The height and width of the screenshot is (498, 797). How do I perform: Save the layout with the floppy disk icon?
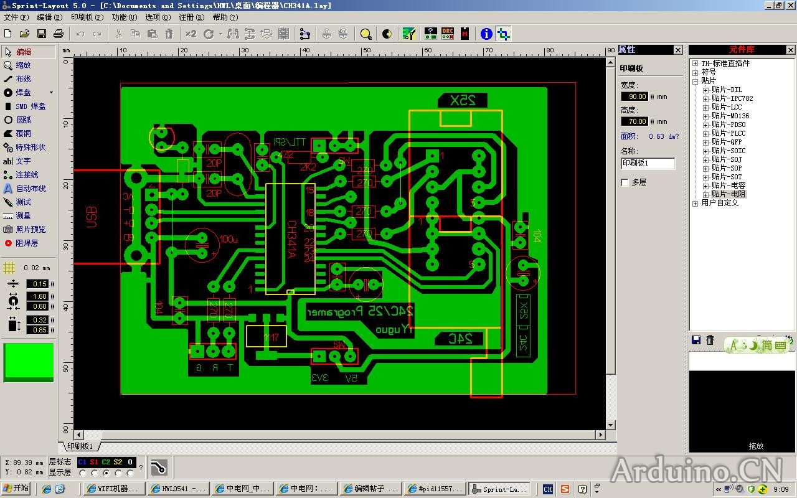tap(42, 34)
